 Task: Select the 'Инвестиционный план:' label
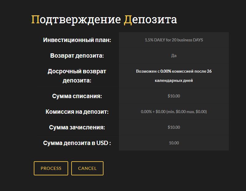tap(77, 40)
